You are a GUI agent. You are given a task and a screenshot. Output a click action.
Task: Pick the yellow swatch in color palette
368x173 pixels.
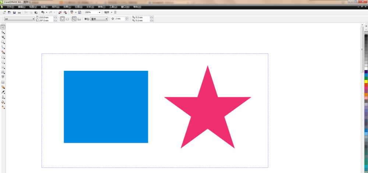(x=366, y=81)
